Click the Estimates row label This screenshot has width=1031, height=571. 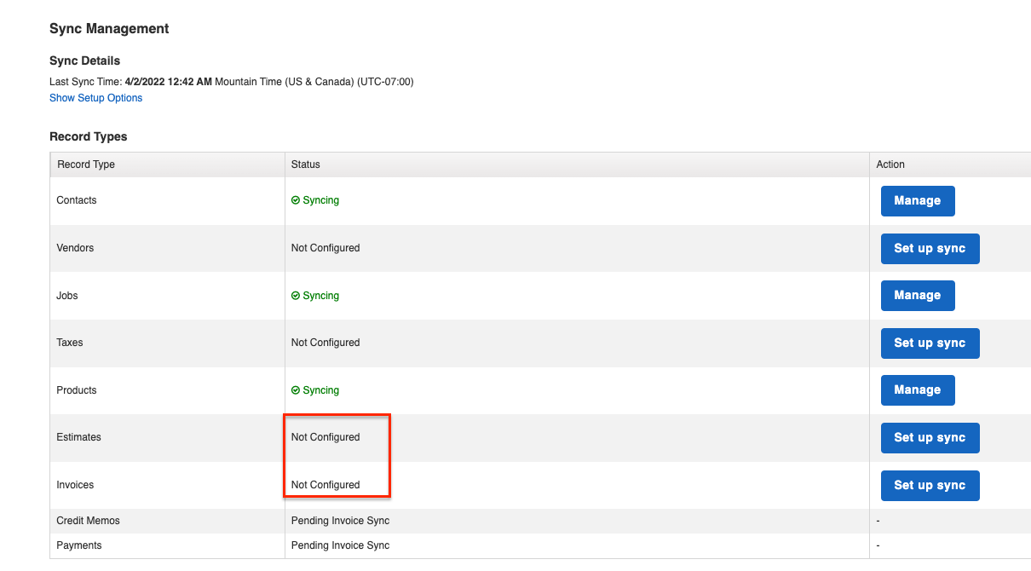pyautogui.click(x=78, y=437)
